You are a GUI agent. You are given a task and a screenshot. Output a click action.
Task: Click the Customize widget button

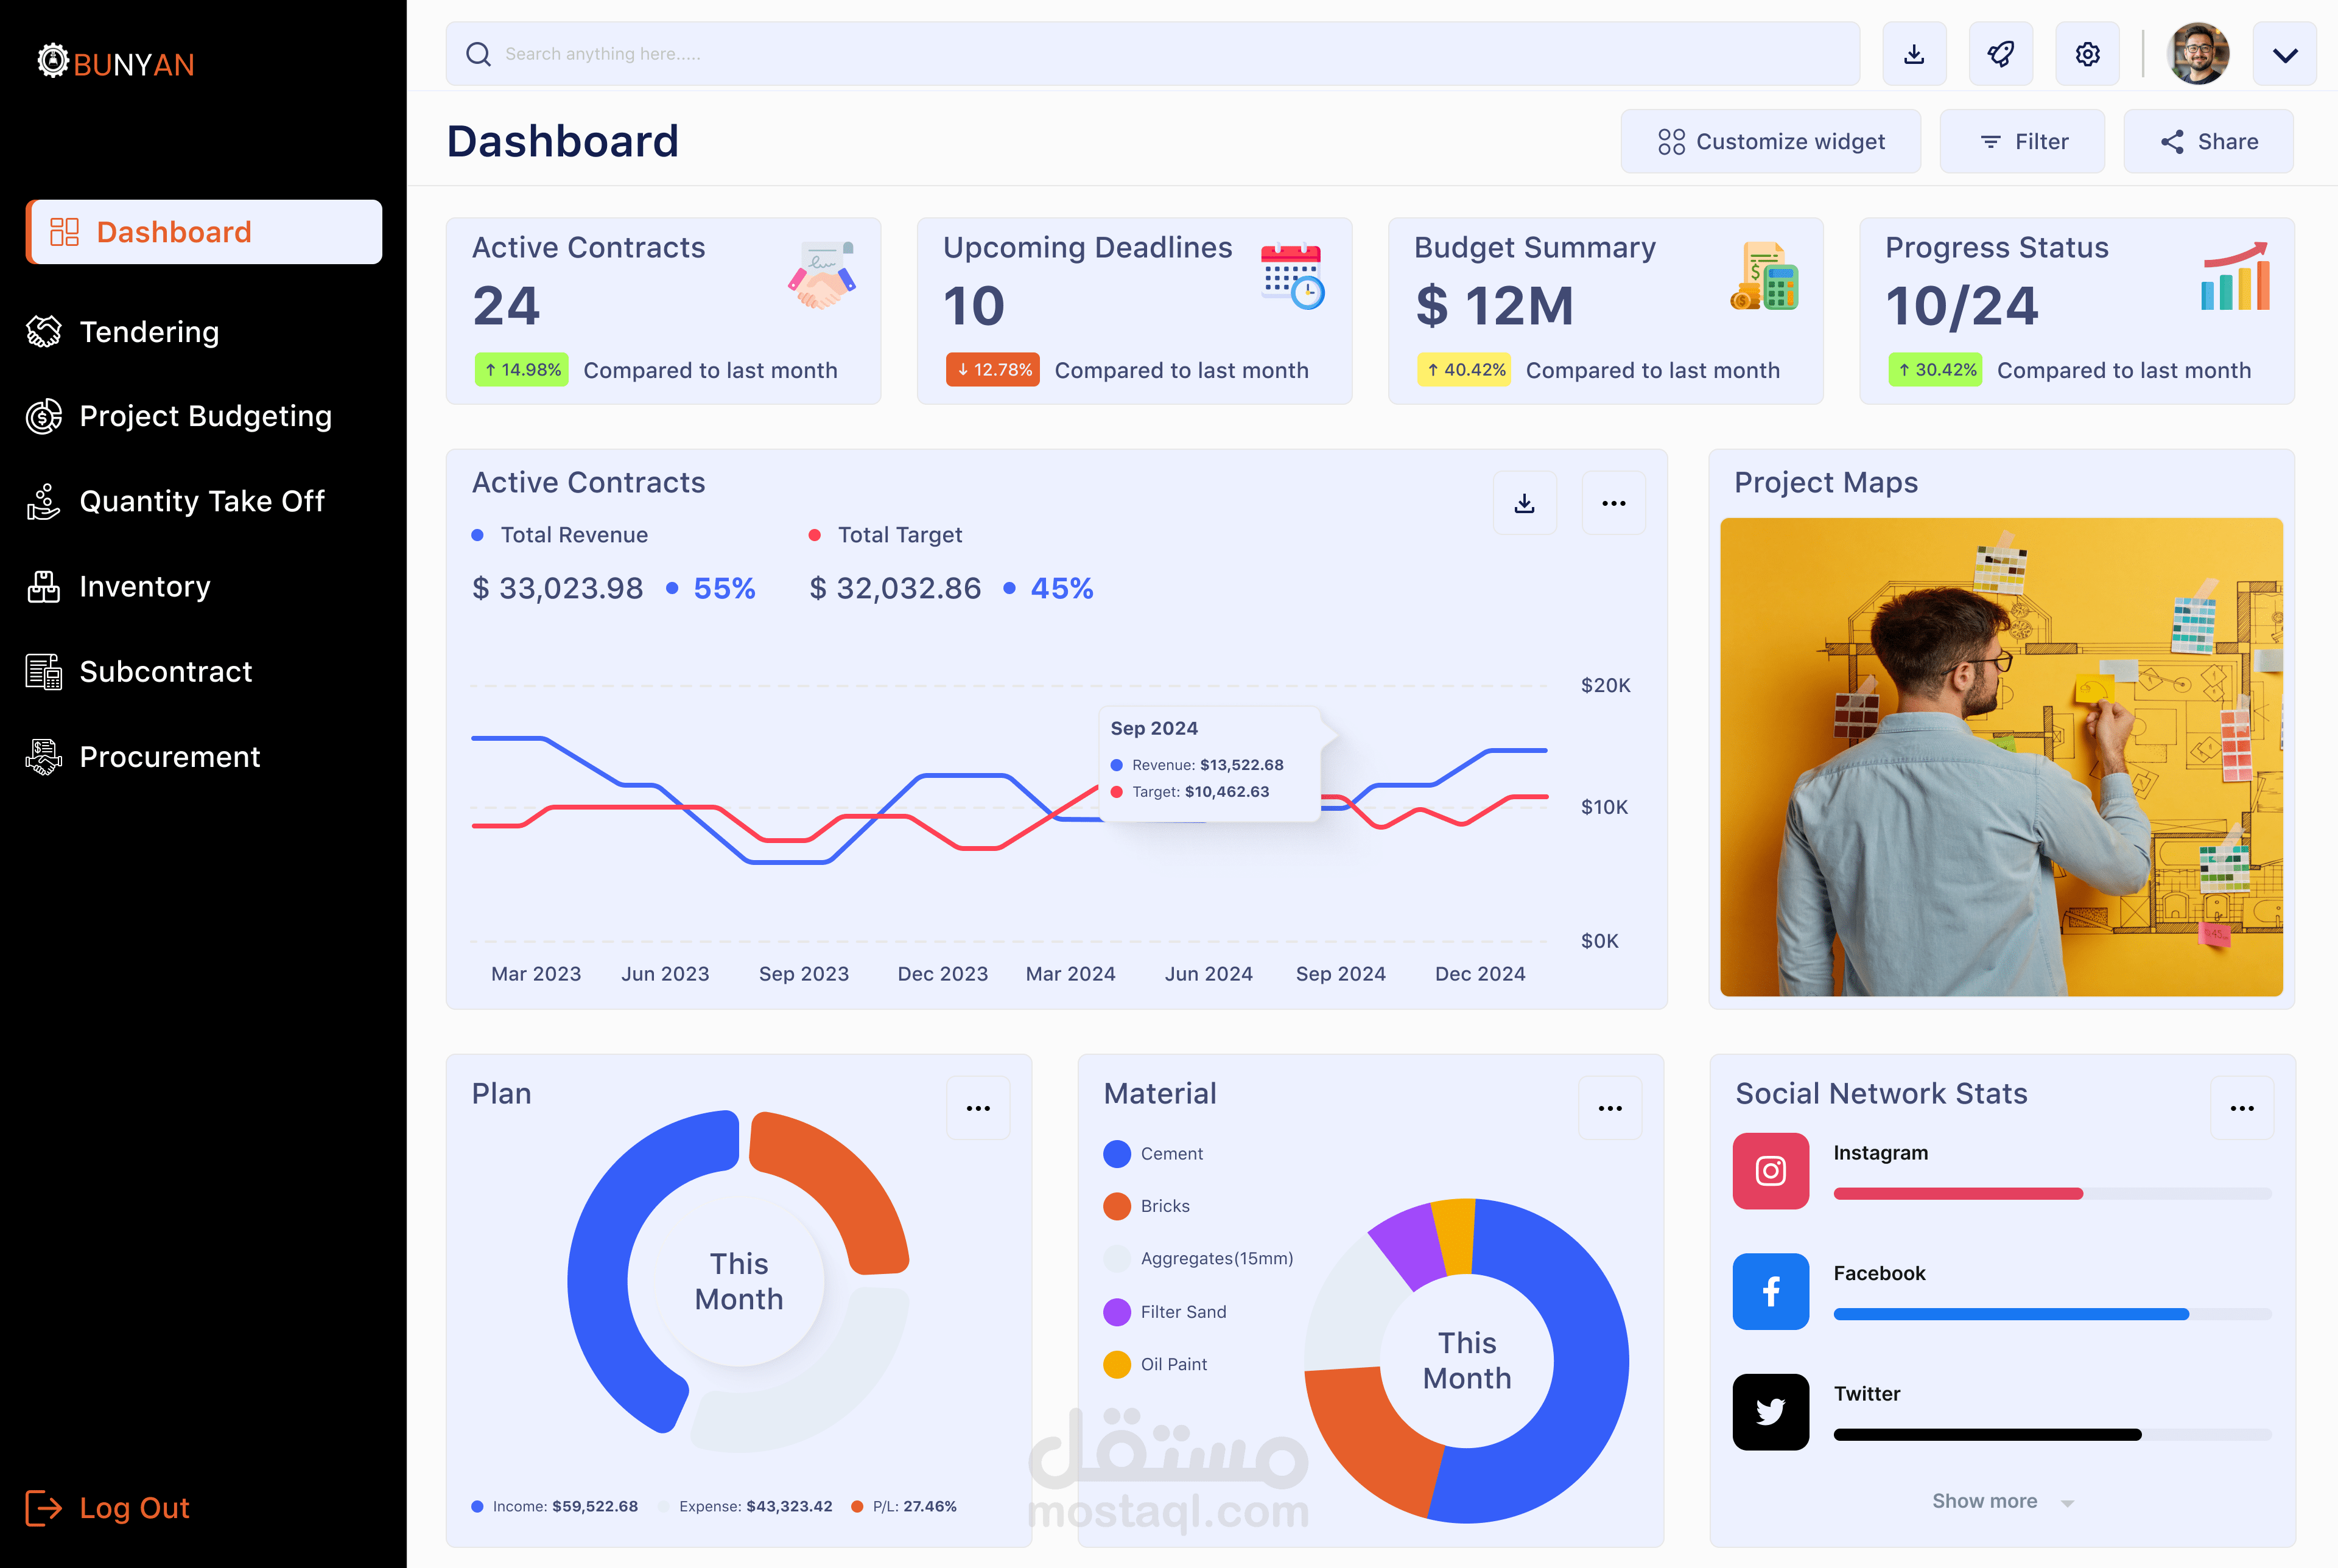[x=1769, y=142]
